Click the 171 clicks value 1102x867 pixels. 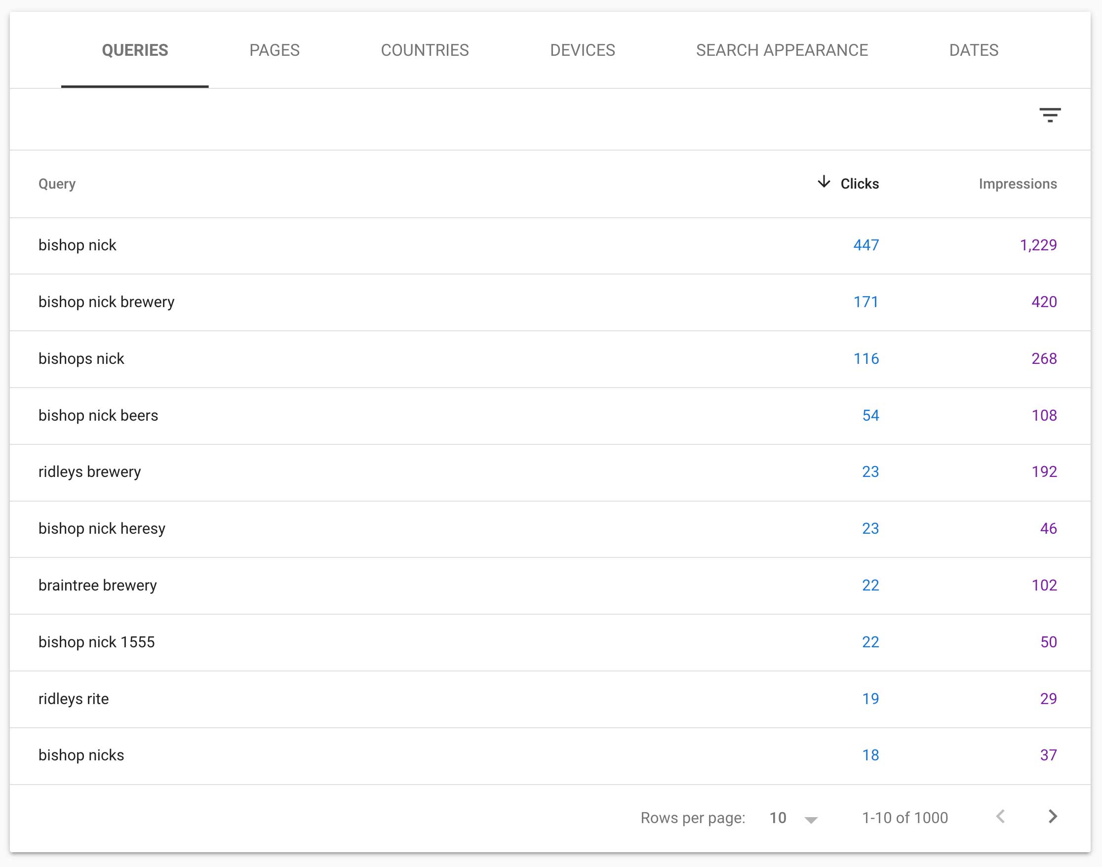pyautogui.click(x=866, y=302)
